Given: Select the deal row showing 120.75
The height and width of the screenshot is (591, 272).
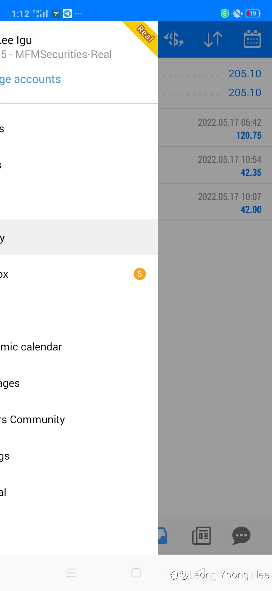Looking at the screenshot, I should pos(215,128).
